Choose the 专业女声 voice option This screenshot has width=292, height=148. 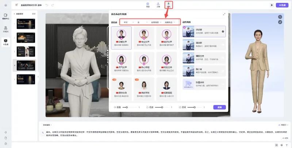click(x=144, y=38)
